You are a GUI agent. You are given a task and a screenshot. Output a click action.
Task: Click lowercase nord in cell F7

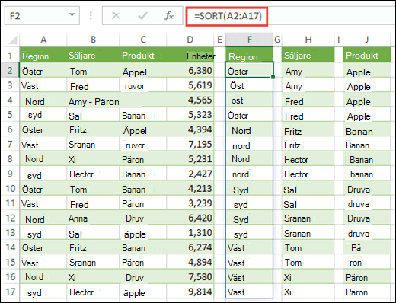click(241, 146)
